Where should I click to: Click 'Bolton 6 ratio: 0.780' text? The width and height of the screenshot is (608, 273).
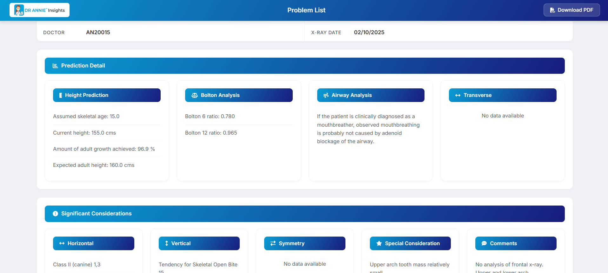tap(210, 117)
